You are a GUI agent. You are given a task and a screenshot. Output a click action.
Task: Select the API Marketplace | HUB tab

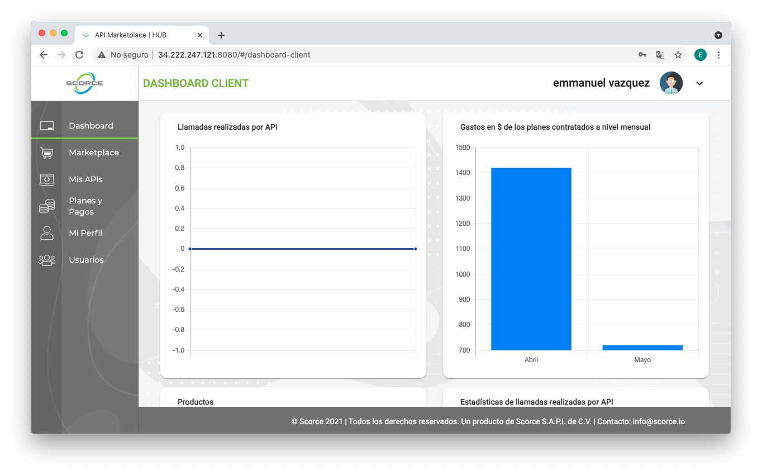click(x=142, y=35)
